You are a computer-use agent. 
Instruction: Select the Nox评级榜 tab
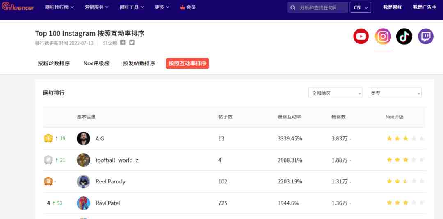pos(96,63)
